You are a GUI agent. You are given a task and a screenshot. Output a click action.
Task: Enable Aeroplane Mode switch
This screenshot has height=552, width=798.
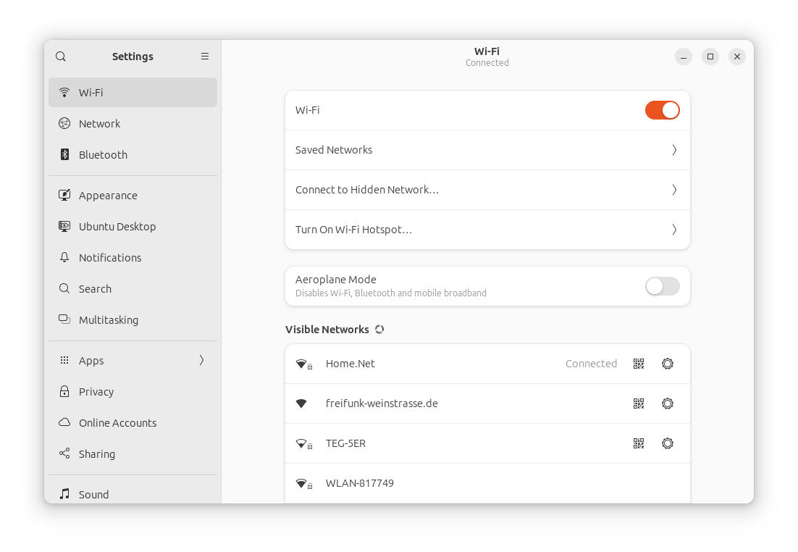pyautogui.click(x=662, y=286)
